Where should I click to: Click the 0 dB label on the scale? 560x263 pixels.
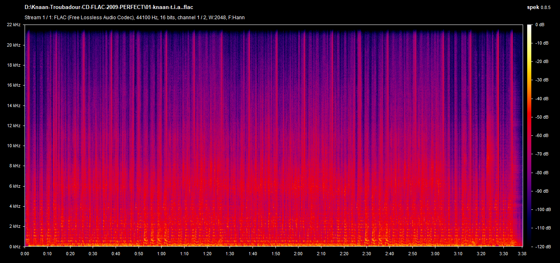point(540,25)
